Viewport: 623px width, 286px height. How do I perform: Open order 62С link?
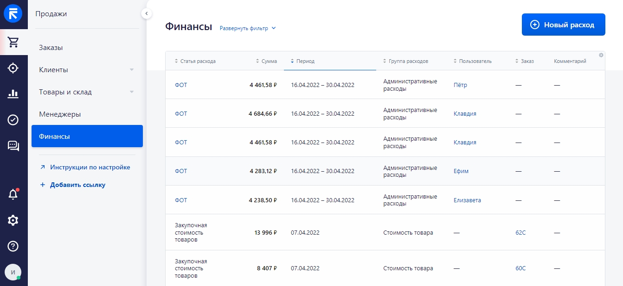point(520,232)
